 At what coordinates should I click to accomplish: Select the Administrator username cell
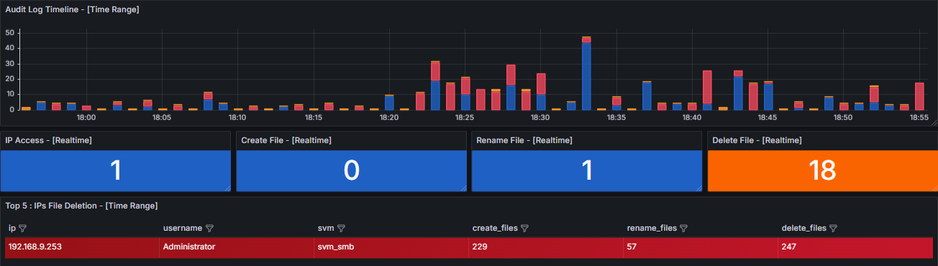(236, 247)
